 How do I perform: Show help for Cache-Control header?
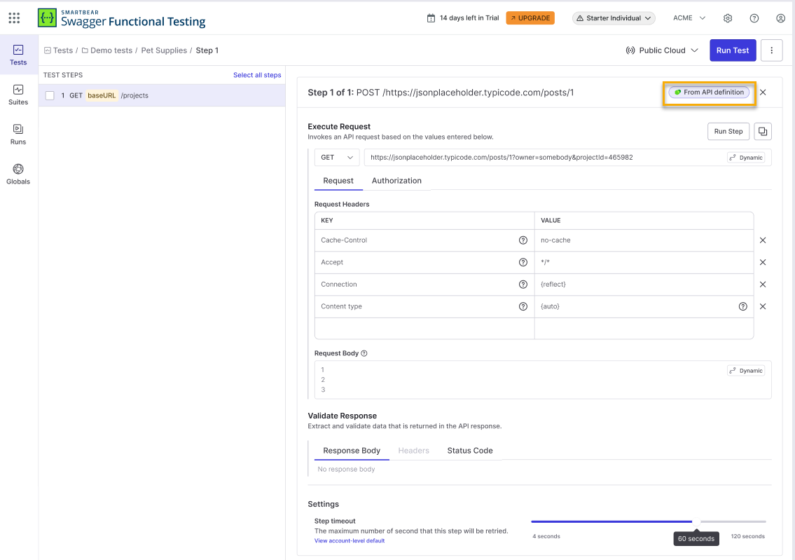point(523,240)
